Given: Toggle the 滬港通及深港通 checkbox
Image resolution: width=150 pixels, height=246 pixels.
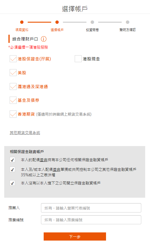Looking at the screenshot, I should 13,86.
